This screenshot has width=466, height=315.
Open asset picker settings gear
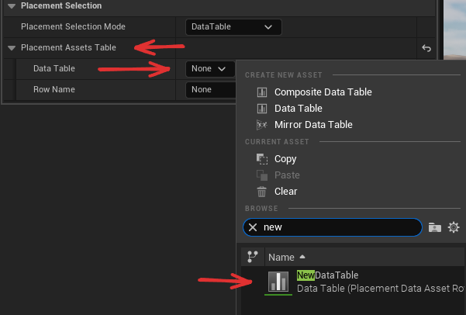pyautogui.click(x=454, y=227)
